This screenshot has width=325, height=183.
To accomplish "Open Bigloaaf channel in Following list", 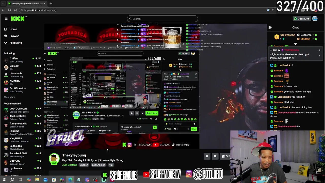I will click(22, 67).
